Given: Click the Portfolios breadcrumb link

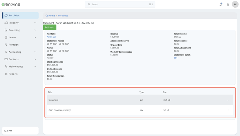Looking at the screenshot, I should [63, 16].
